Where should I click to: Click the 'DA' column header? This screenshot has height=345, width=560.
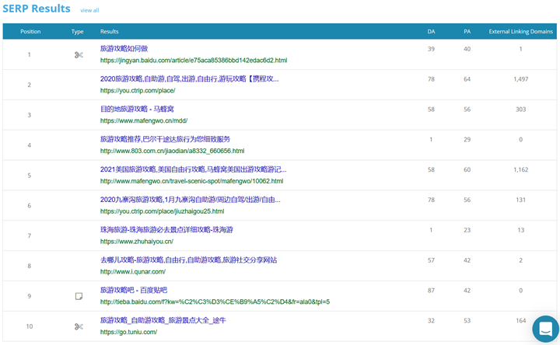coord(431,31)
